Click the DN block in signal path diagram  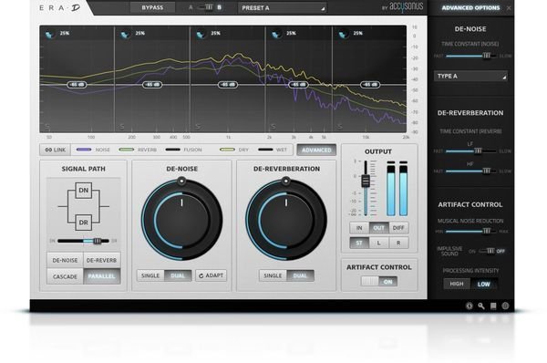(x=83, y=191)
